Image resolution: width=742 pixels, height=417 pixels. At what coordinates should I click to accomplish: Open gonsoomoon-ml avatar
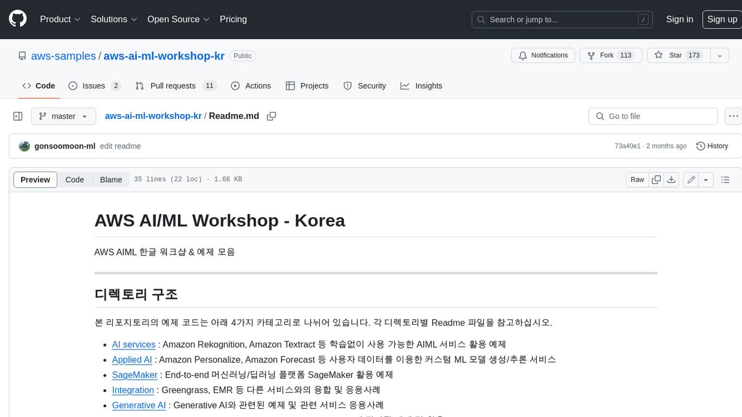pos(24,146)
